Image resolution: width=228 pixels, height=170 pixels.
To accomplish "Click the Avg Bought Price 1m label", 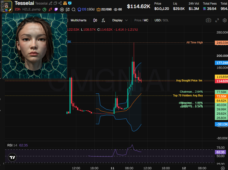I will click(x=189, y=80).
